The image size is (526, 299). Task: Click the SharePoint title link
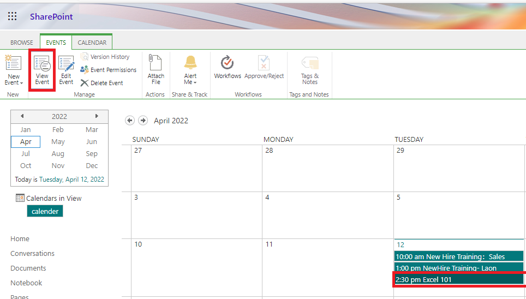point(51,16)
